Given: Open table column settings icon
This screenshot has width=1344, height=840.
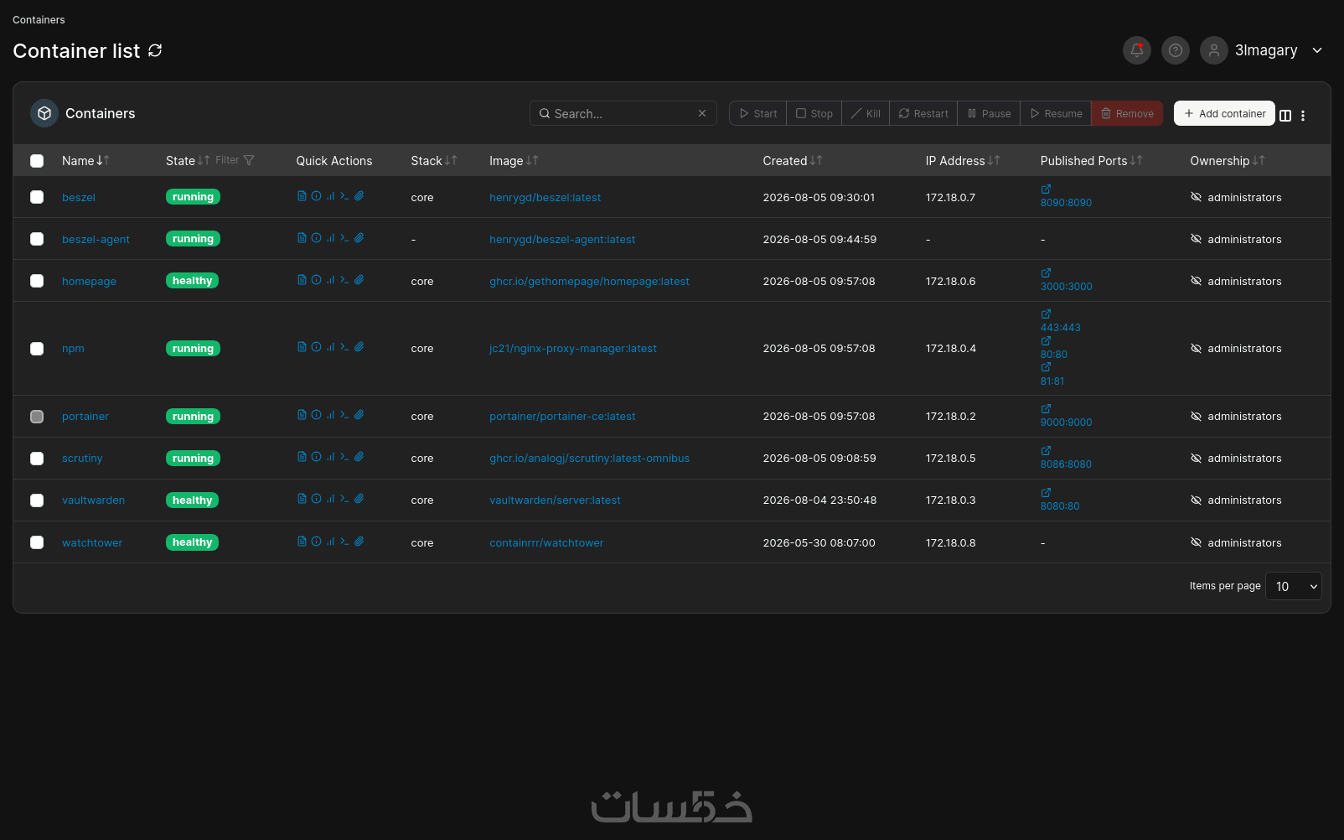Looking at the screenshot, I should pos(1285,116).
